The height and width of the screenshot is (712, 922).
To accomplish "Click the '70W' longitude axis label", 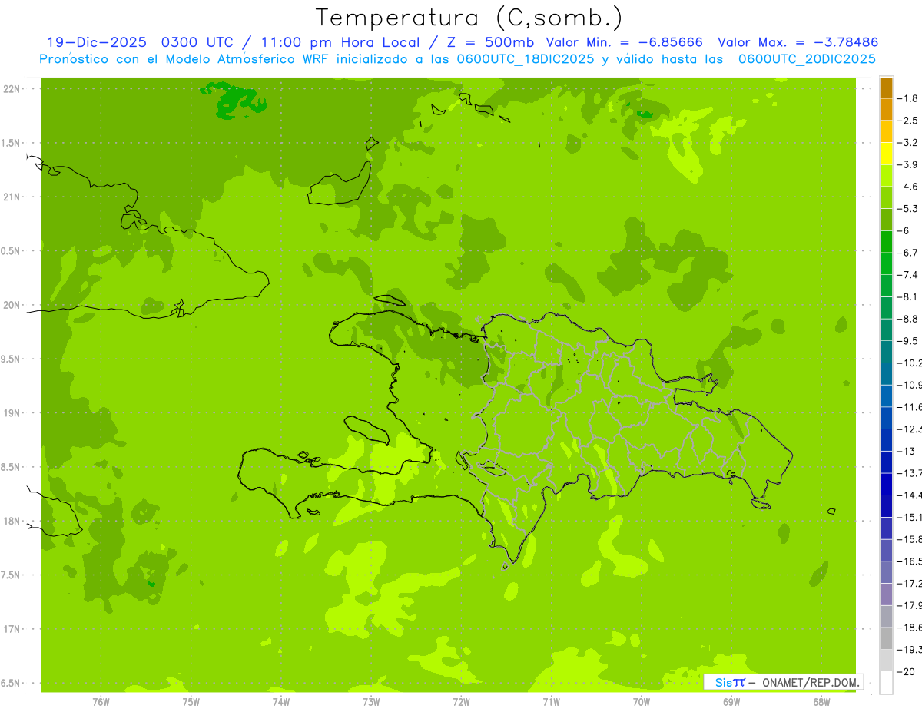I will pos(641,702).
